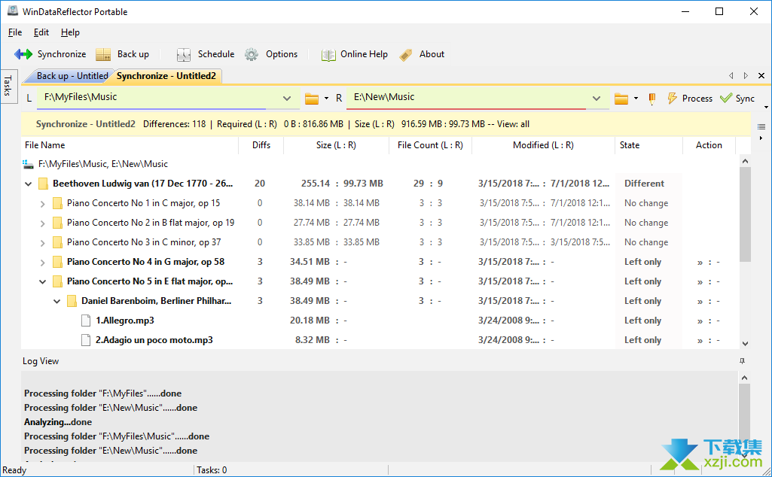772x477 pixels.
Task: Click the Piano Concerto No 4 folder icon
Action: point(57,262)
